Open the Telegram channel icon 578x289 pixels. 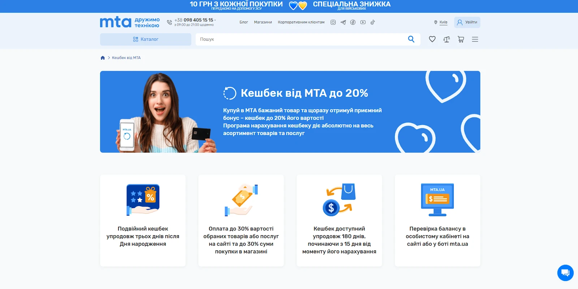(x=343, y=22)
